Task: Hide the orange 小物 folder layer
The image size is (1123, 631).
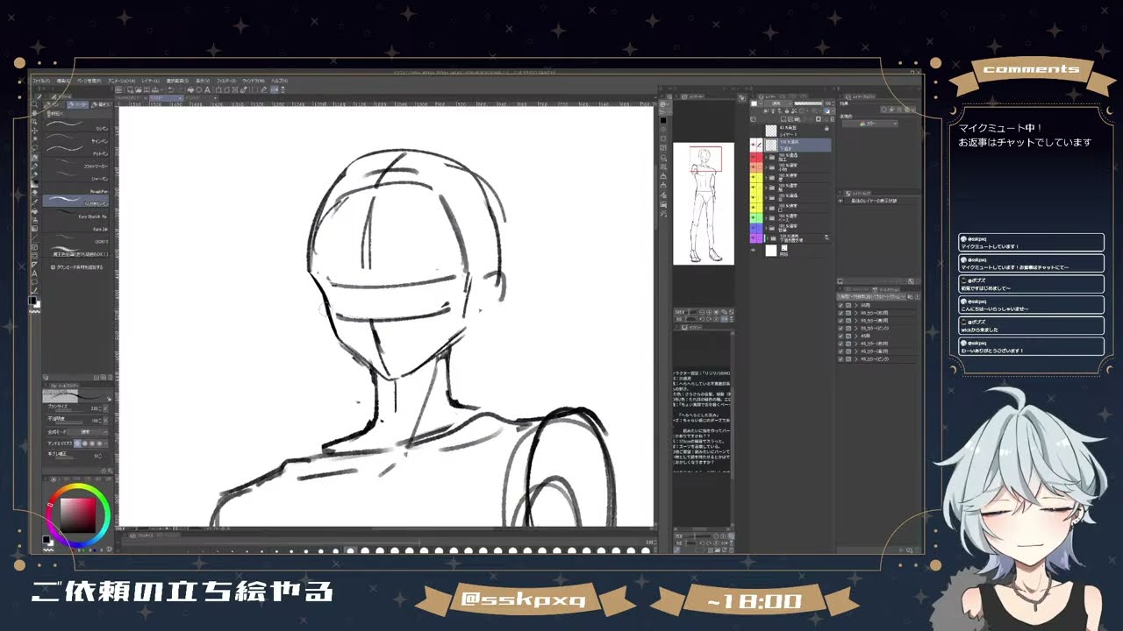Action: [x=754, y=167]
